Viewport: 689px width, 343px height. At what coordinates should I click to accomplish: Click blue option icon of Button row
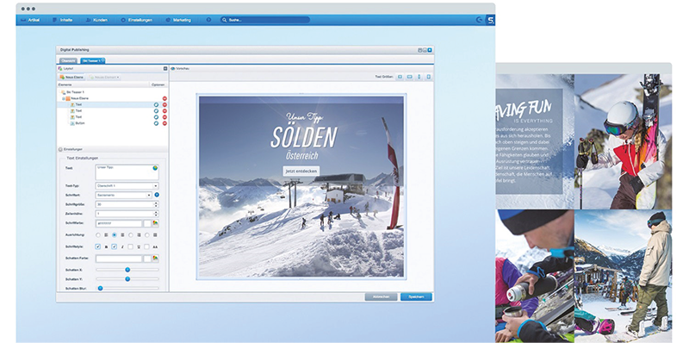[x=156, y=123]
